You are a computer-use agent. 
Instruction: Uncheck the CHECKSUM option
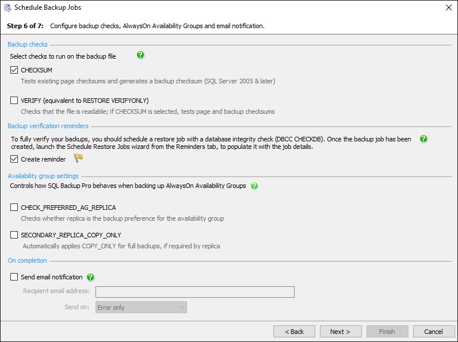pyautogui.click(x=14, y=70)
